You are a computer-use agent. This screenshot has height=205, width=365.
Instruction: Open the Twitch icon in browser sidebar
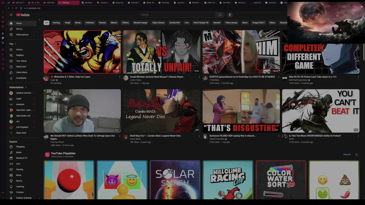(x=3, y=38)
